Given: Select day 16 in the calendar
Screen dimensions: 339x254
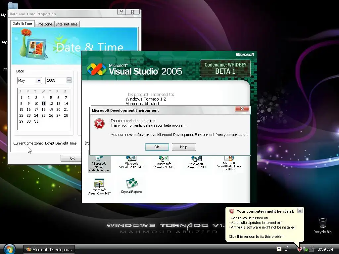Looking at the screenshot, I should click(x=28, y=109).
